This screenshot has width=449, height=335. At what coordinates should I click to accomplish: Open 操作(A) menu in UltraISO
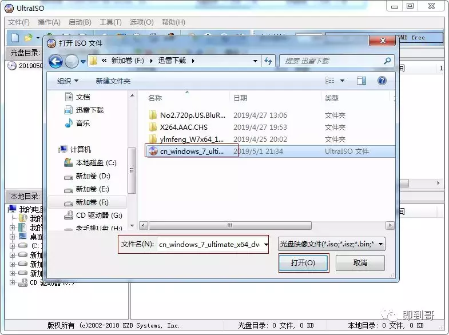click(49, 22)
